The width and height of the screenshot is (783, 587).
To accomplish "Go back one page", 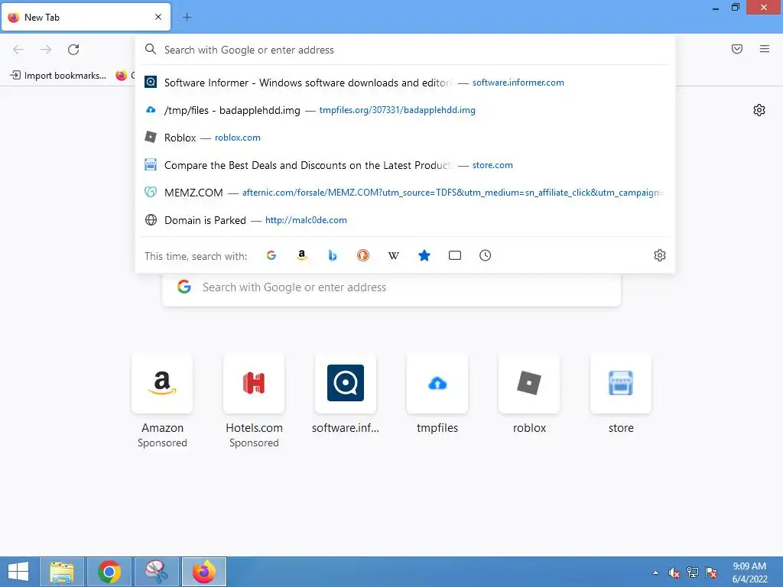I will 18,50.
